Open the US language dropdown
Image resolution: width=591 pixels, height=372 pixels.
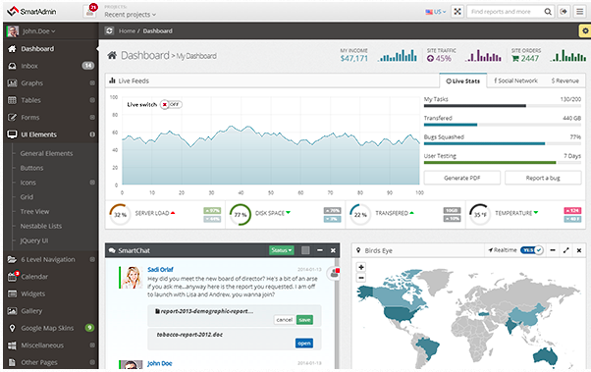[x=435, y=12]
